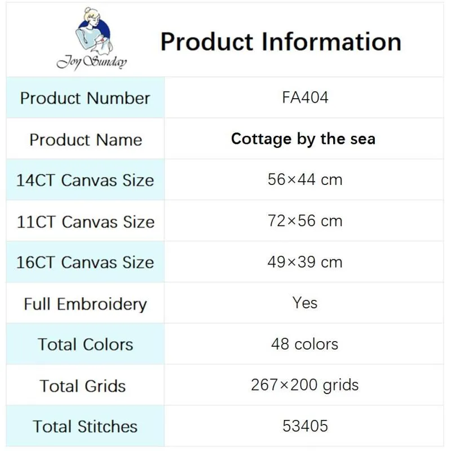451x451 pixels.
Task: Select the 53405 stitches value
Action: [305, 426]
